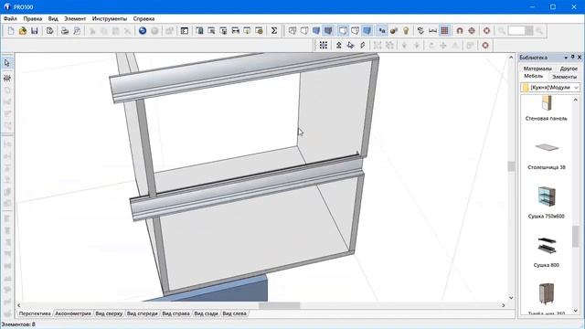Click the zoom value input field

tap(516, 31)
